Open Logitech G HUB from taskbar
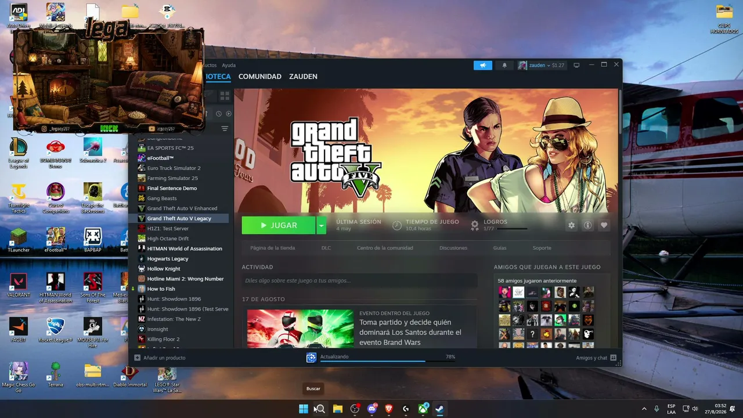Image resolution: width=743 pixels, height=418 pixels. (406, 409)
